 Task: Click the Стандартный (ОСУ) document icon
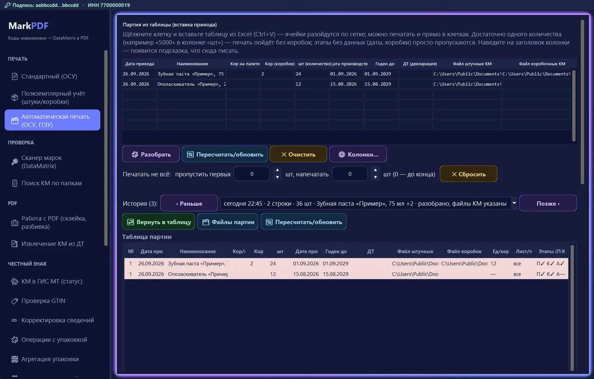point(14,76)
